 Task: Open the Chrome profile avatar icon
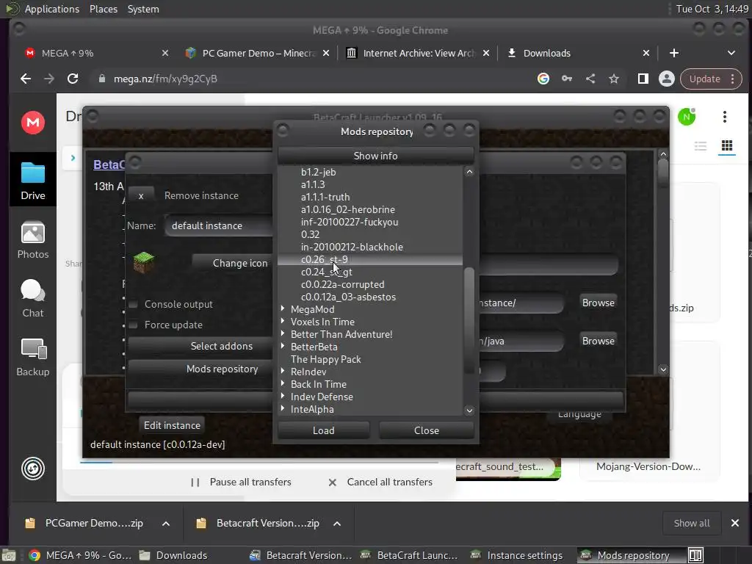coord(667,79)
